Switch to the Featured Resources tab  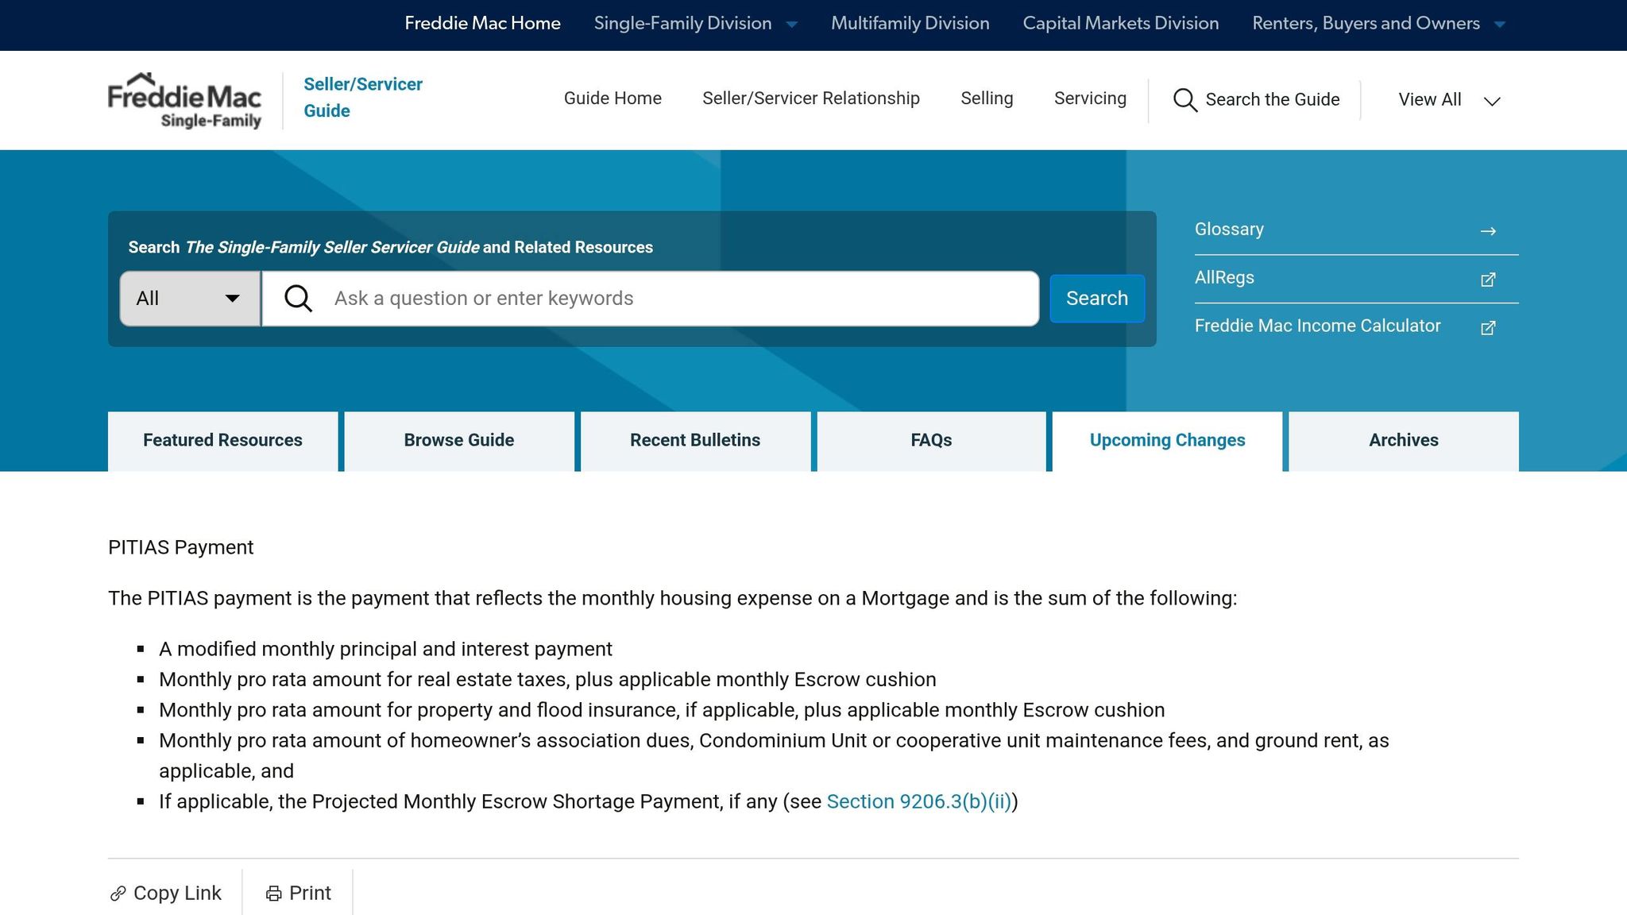pyautogui.click(x=222, y=441)
